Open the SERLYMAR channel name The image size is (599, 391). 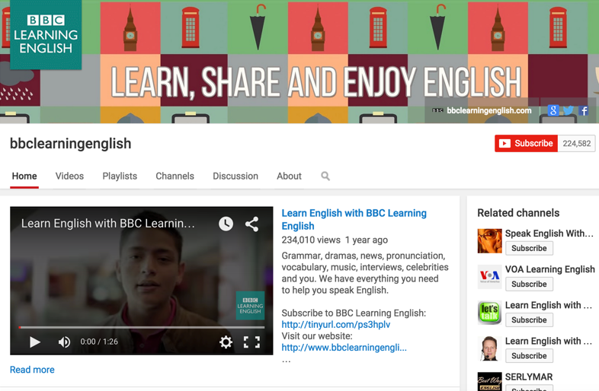[529, 377]
